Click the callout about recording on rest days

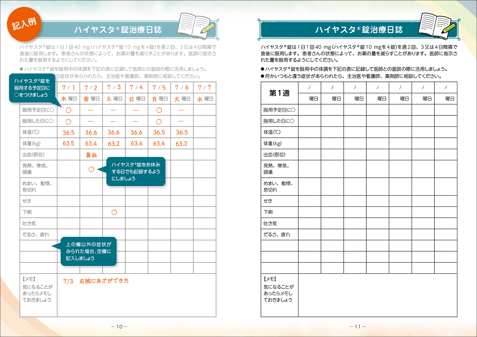click(136, 171)
